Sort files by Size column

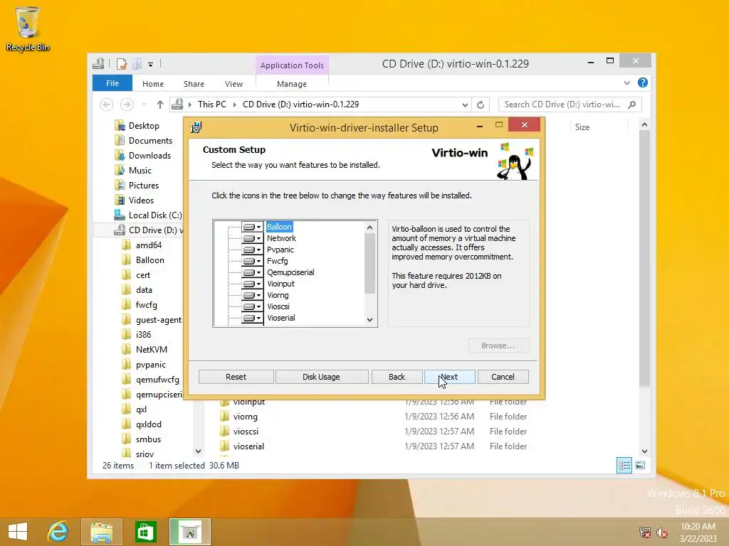(x=582, y=127)
